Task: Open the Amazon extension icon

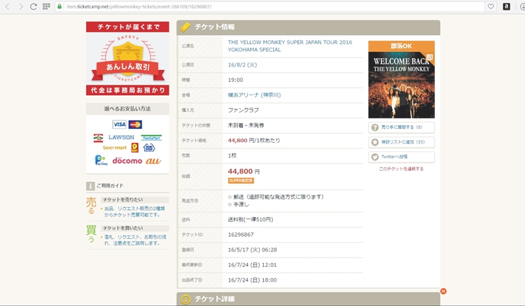Action: pyautogui.click(x=506, y=6)
